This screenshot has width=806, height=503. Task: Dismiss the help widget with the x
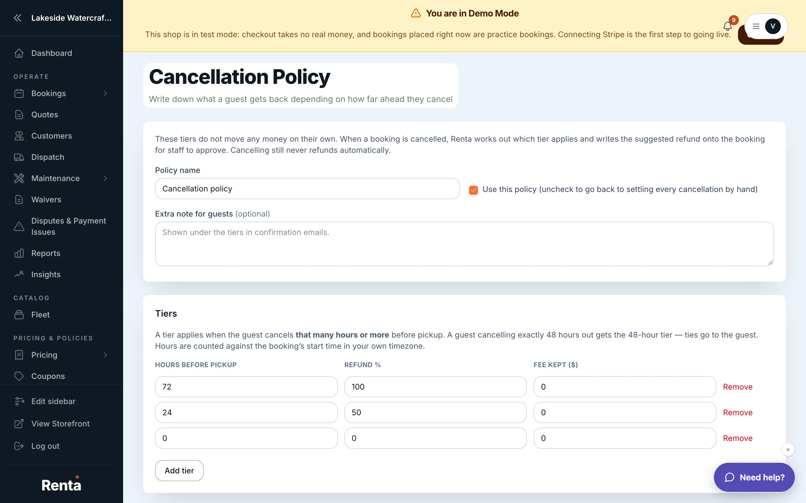[x=788, y=450]
